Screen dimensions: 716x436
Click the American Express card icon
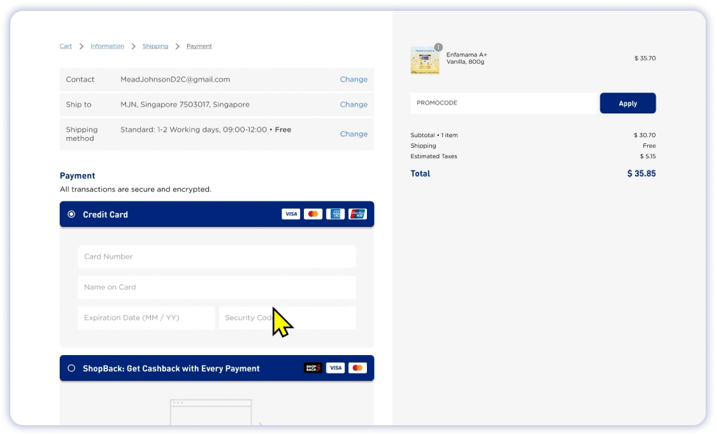coord(335,214)
